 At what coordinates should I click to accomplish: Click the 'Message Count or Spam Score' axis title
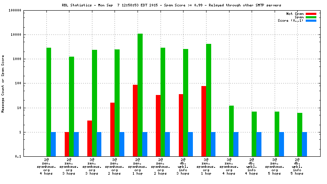click(3, 83)
